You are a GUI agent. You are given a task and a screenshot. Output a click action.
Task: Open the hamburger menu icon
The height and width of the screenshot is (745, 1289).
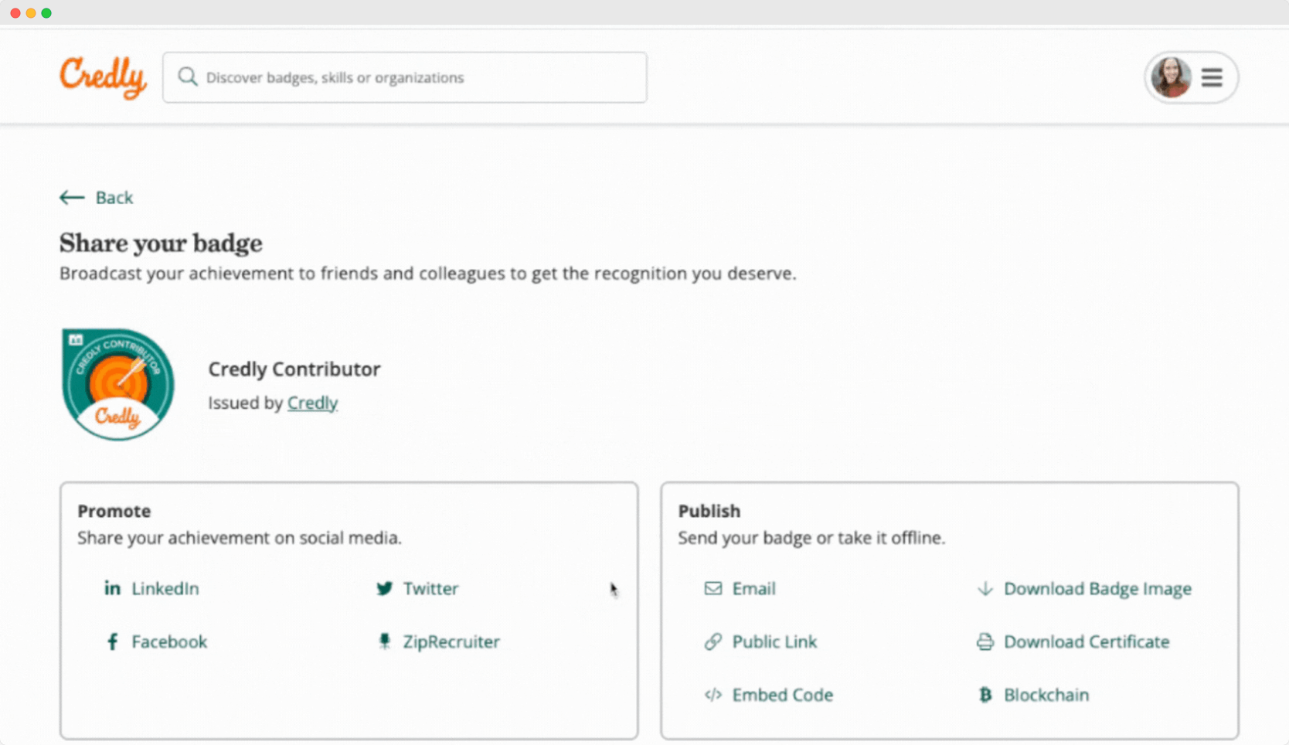1212,77
